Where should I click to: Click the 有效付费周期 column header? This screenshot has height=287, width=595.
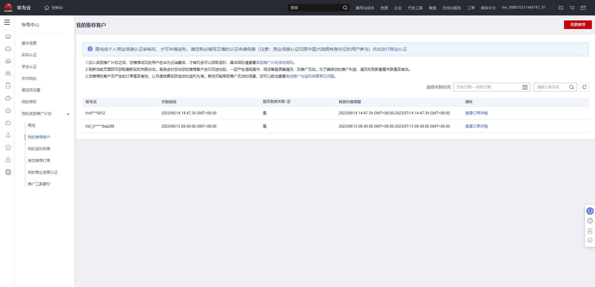(x=350, y=102)
